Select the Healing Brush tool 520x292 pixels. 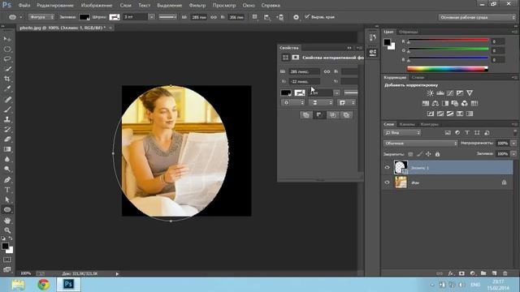point(7,99)
